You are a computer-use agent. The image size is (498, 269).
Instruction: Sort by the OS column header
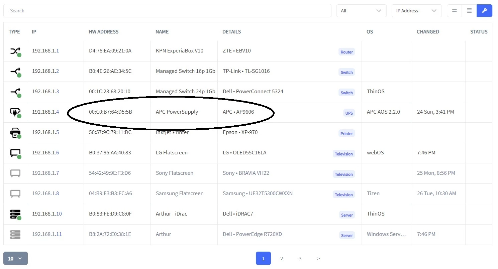tap(370, 32)
